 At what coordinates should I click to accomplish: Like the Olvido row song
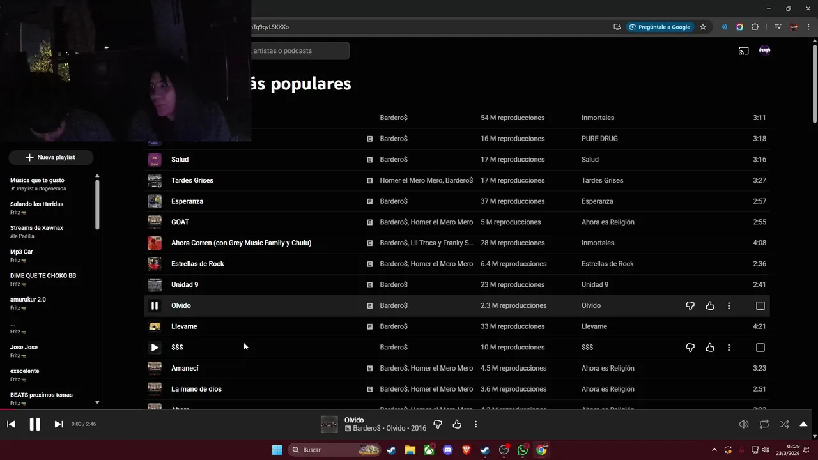(710, 306)
